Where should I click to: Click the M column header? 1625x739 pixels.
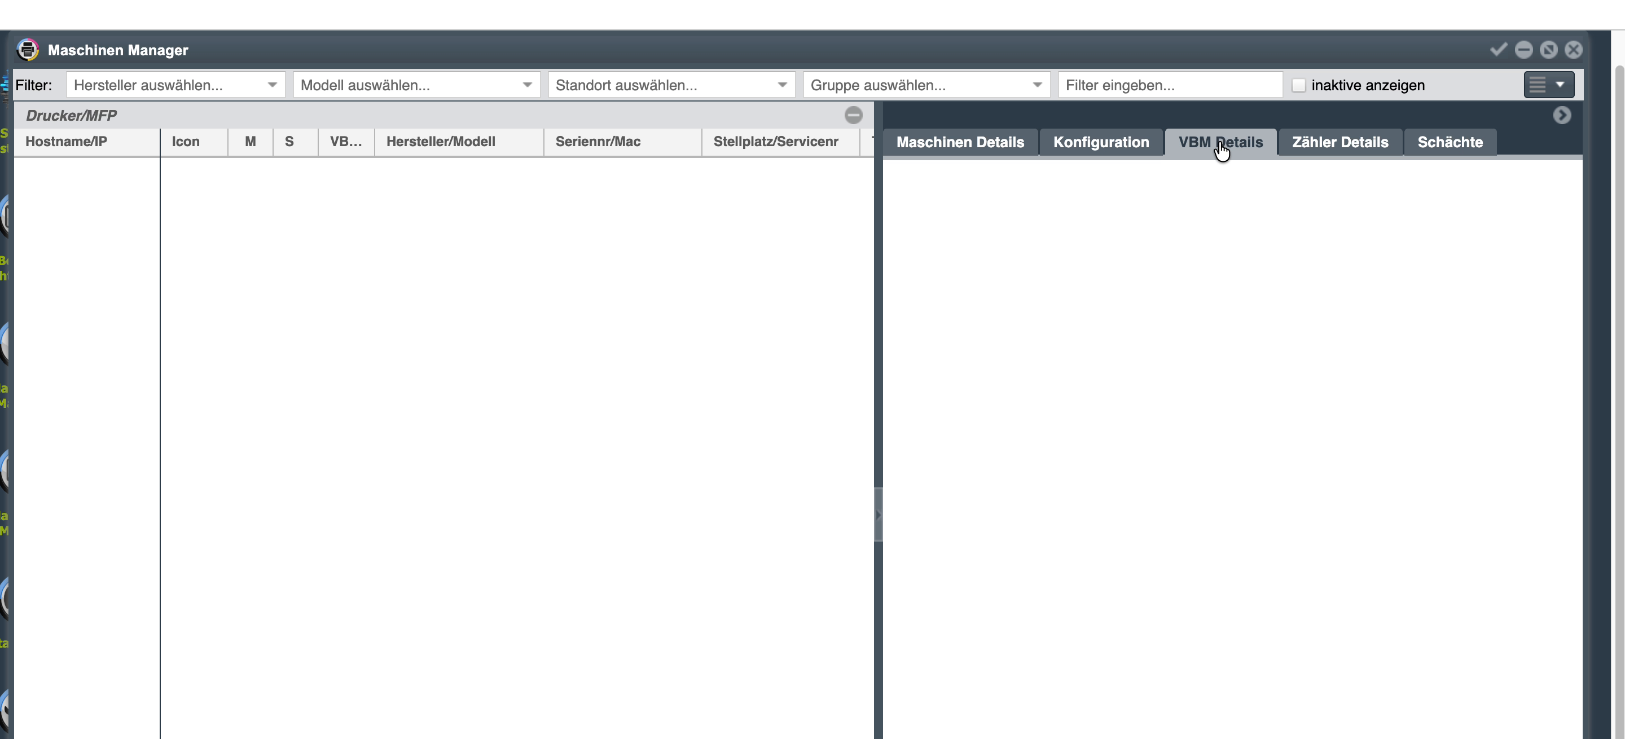tap(251, 142)
